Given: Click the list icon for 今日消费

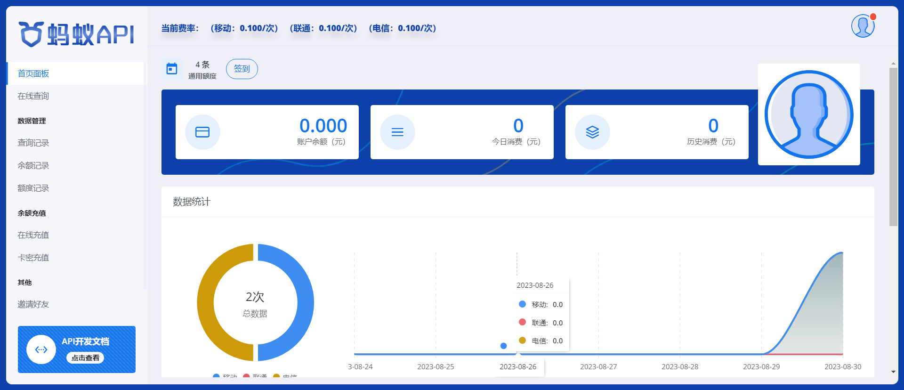Looking at the screenshot, I should pos(397,132).
